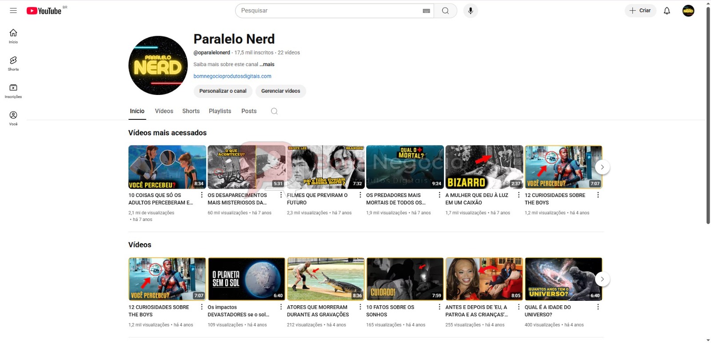Play the O PLANETA SEM O SOL thumbnail
711x343 pixels.
pyautogui.click(x=247, y=279)
